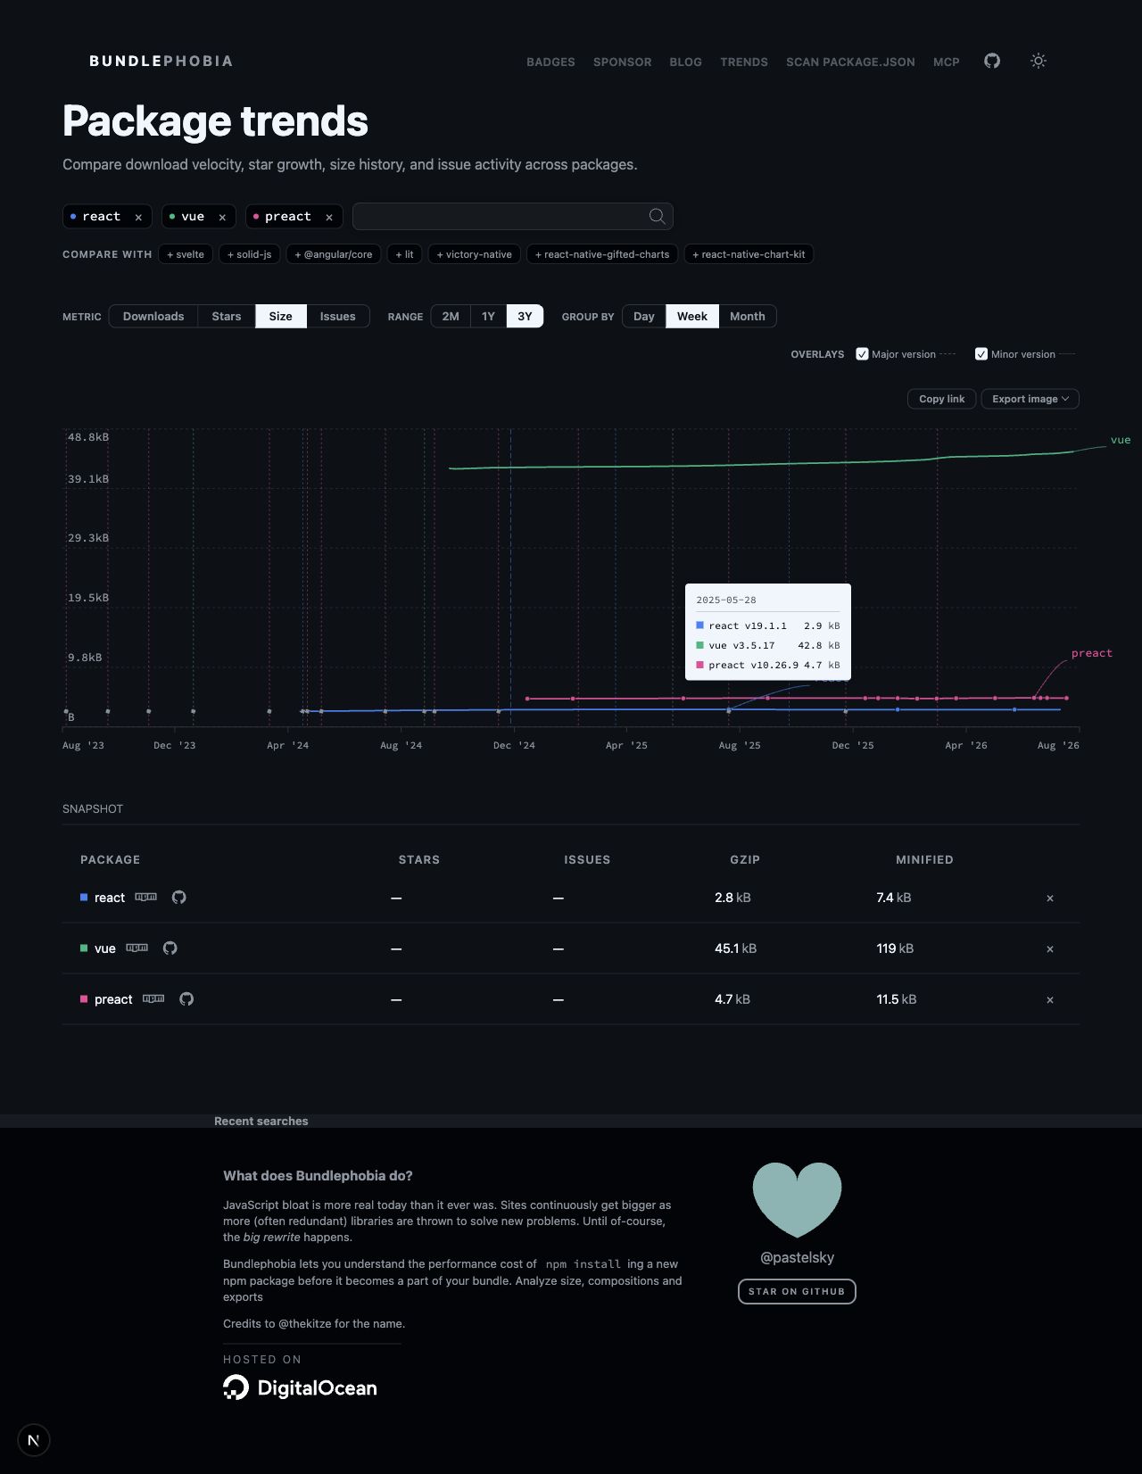Set range to 3Y
The width and height of the screenshot is (1142, 1474).
click(525, 316)
